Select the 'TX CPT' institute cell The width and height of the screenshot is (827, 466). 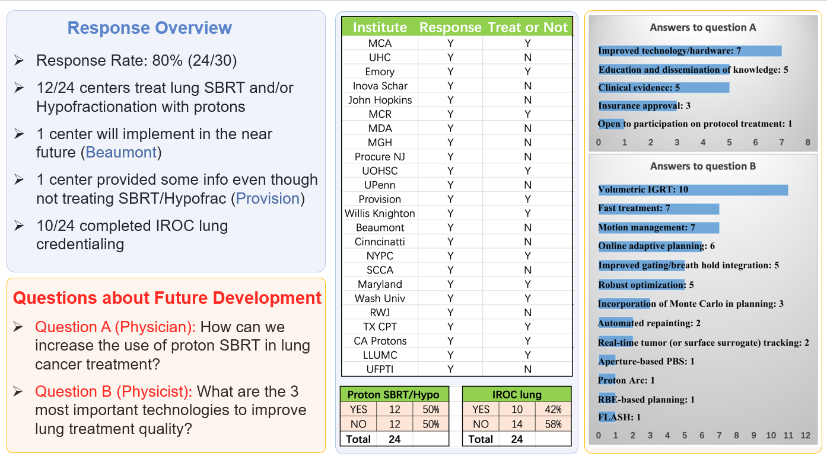[x=380, y=327]
